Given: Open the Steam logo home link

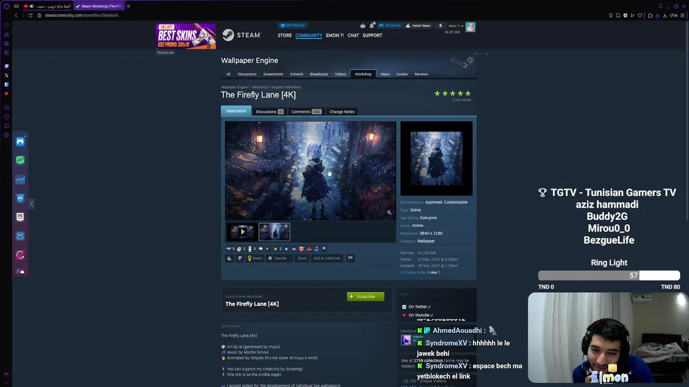Looking at the screenshot, I should 242,35.
